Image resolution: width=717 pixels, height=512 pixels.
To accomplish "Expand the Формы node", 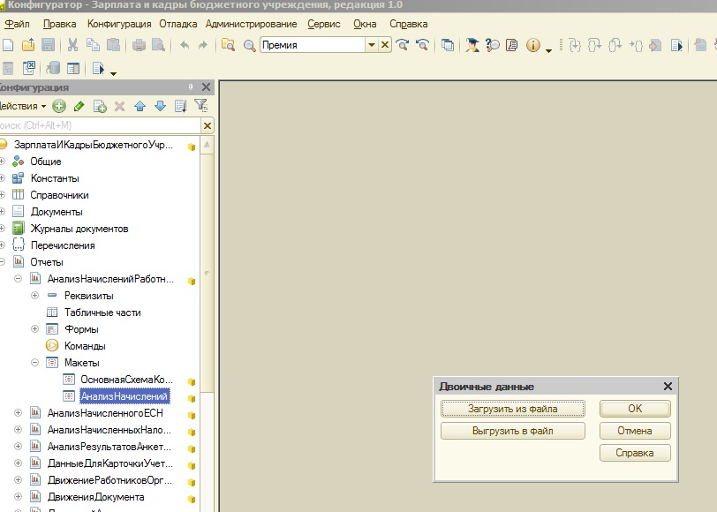I will pos(35,329).
